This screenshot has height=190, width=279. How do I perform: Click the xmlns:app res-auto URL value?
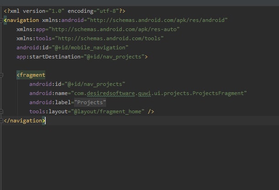[114, 29]
